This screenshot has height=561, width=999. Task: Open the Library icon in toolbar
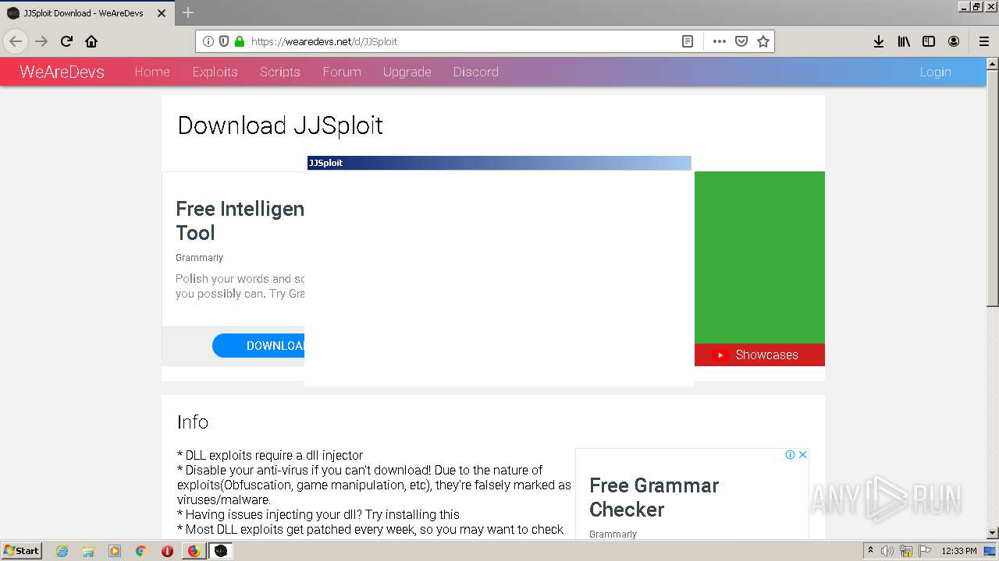(x=904, y=41)
